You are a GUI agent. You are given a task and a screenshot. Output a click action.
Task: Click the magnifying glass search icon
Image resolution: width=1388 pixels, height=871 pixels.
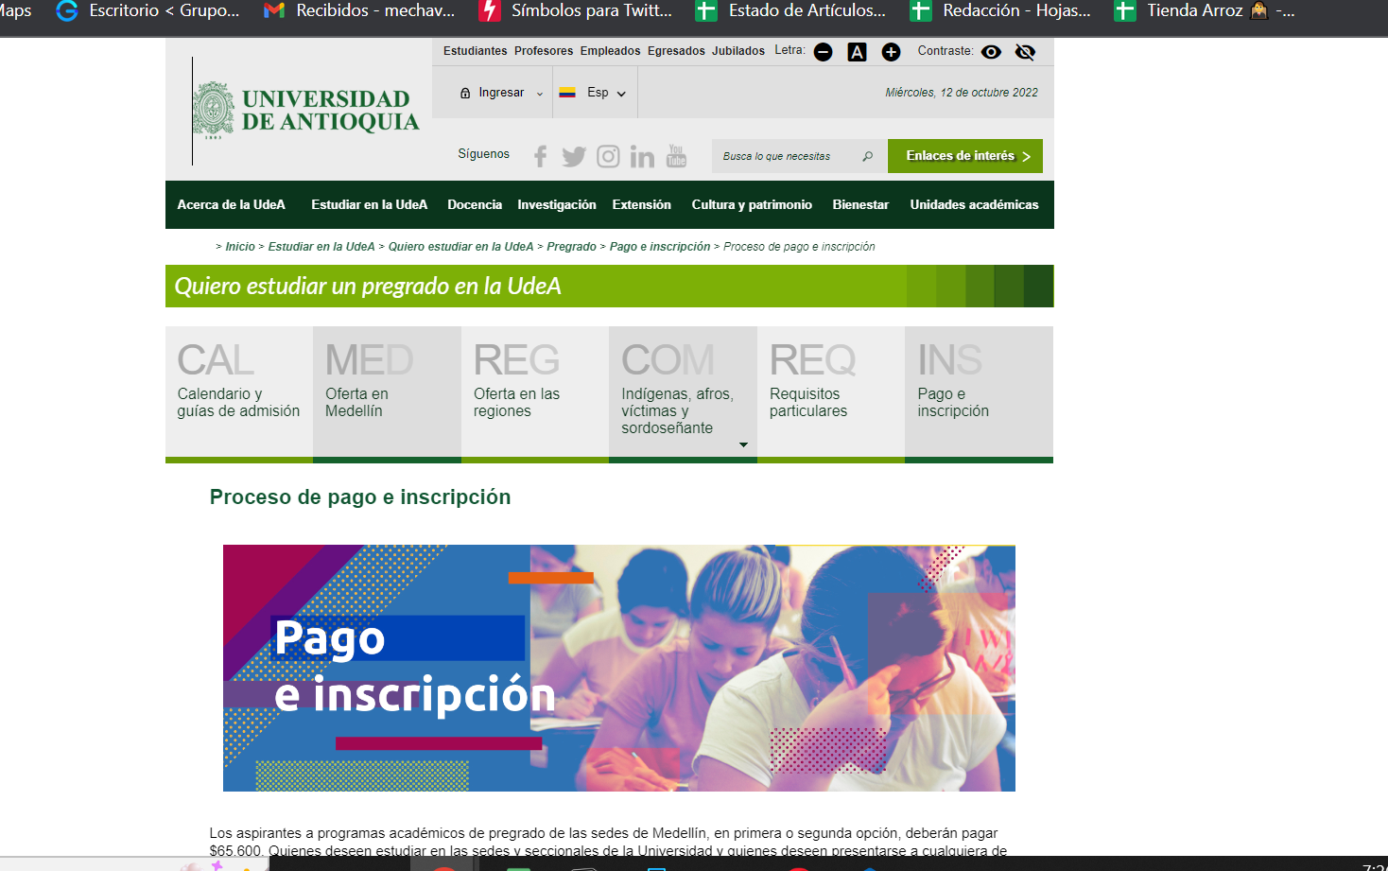coord(867,155)
